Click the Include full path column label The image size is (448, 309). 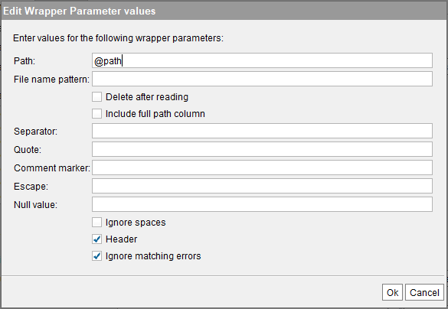(155, 114)
